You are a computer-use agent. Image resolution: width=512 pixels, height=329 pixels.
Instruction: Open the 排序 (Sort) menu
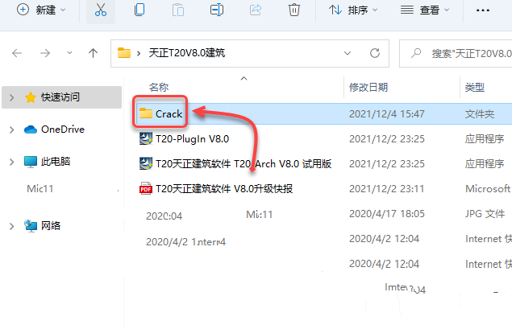point(353,10)
